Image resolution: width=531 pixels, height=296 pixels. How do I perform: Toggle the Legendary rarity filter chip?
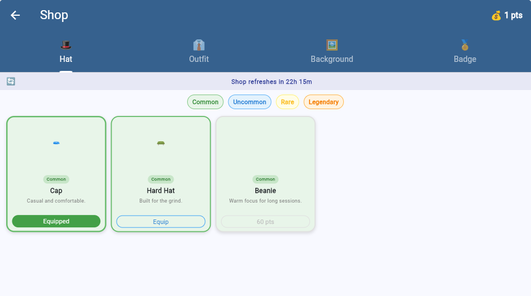click(x=324, y=102)
